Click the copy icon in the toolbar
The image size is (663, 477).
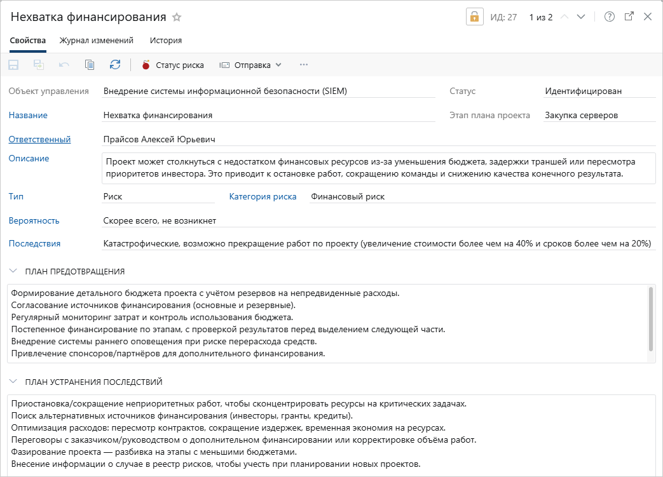(x=90, y=65)
